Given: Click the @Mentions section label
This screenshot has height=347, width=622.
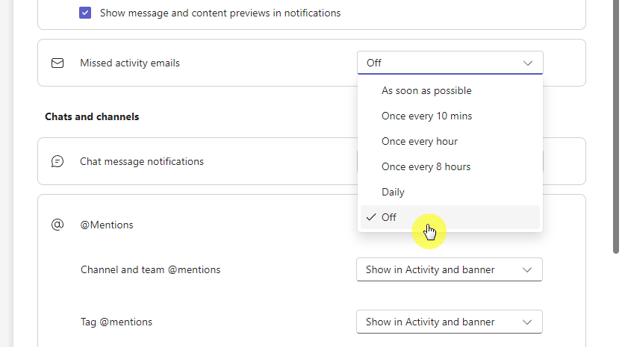Looking at the screenshot, I should (107, 225).
